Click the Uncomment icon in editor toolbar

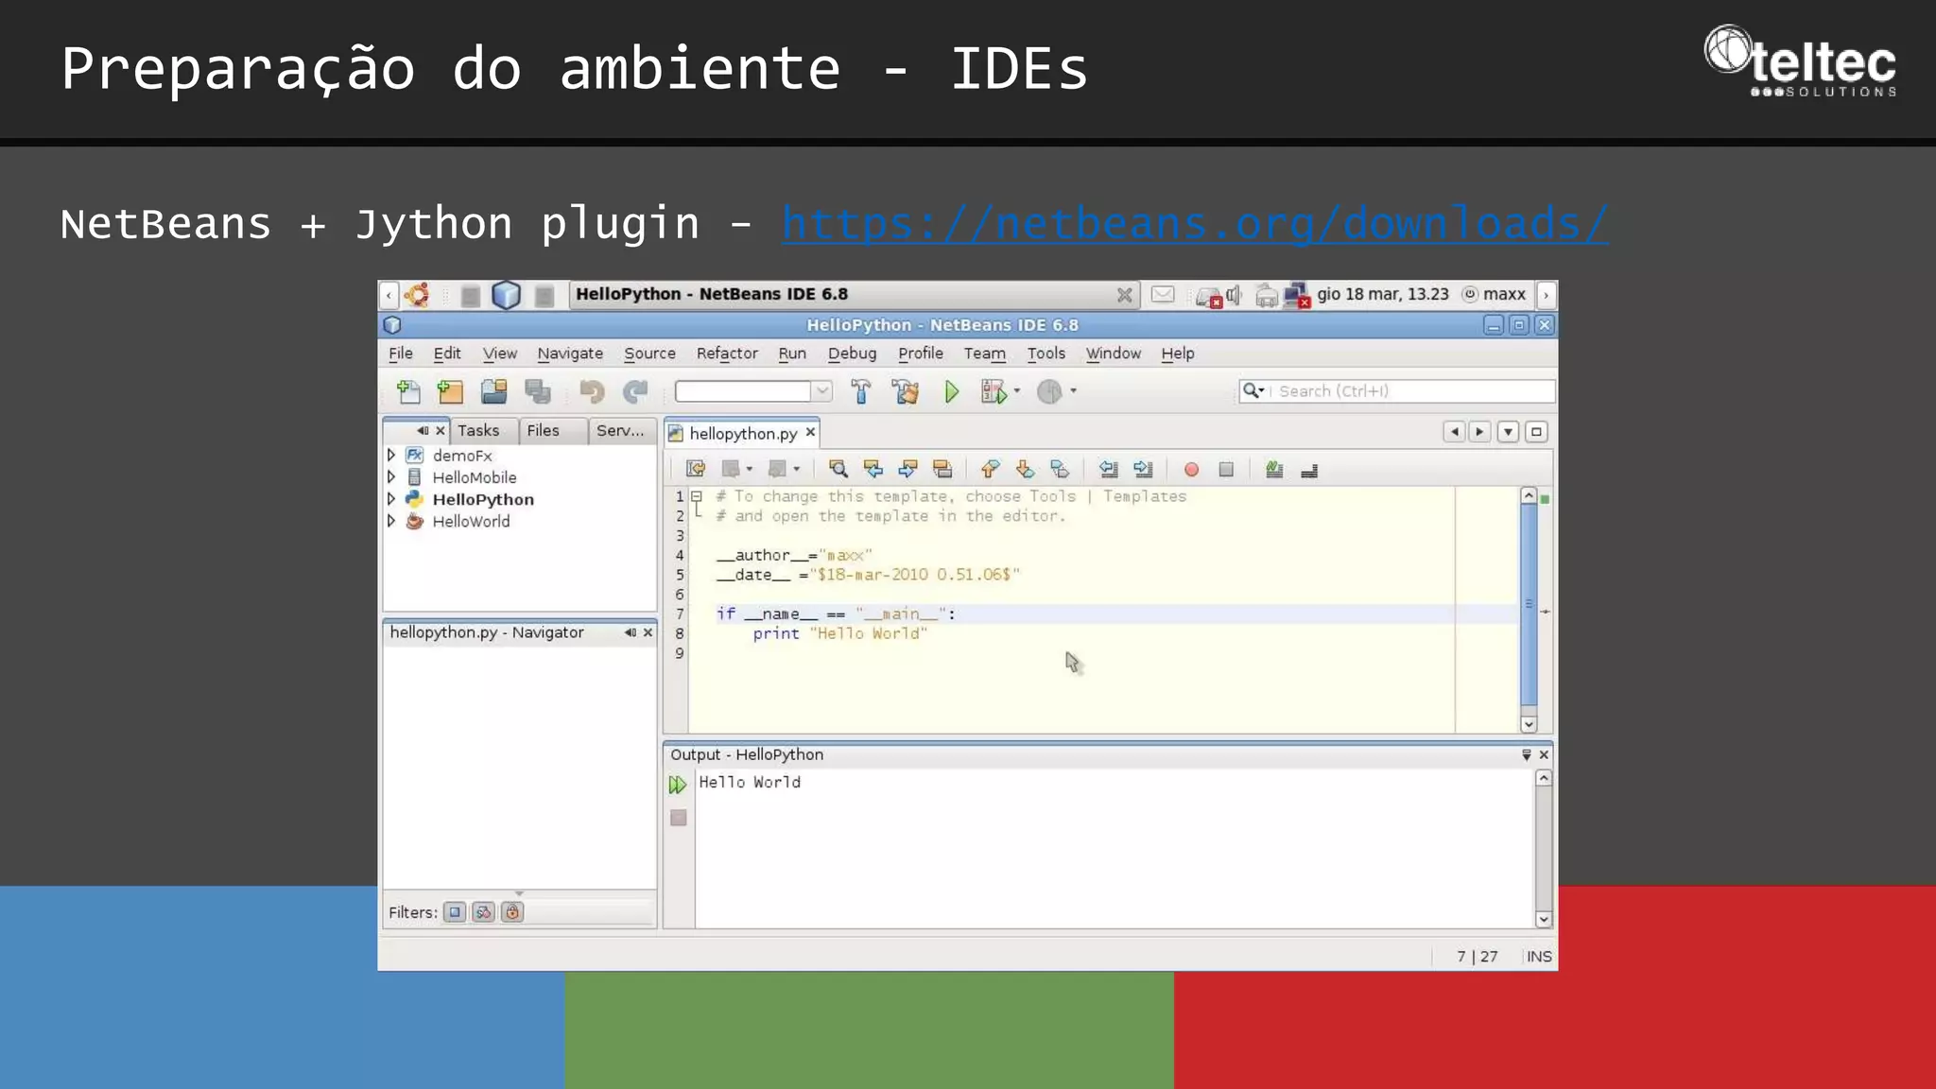click(x=1309, y=470)
